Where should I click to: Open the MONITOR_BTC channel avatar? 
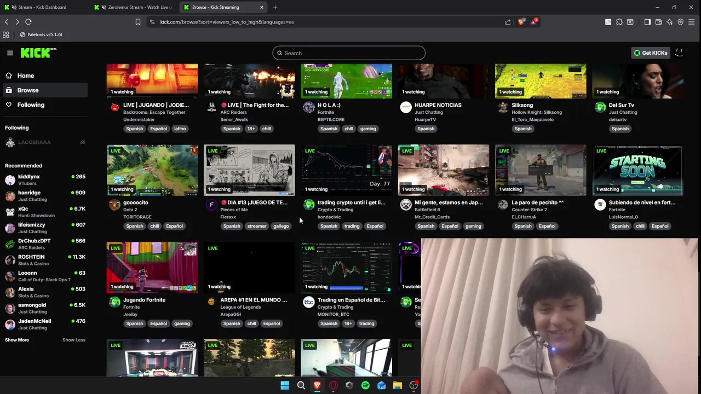point(309,302)
